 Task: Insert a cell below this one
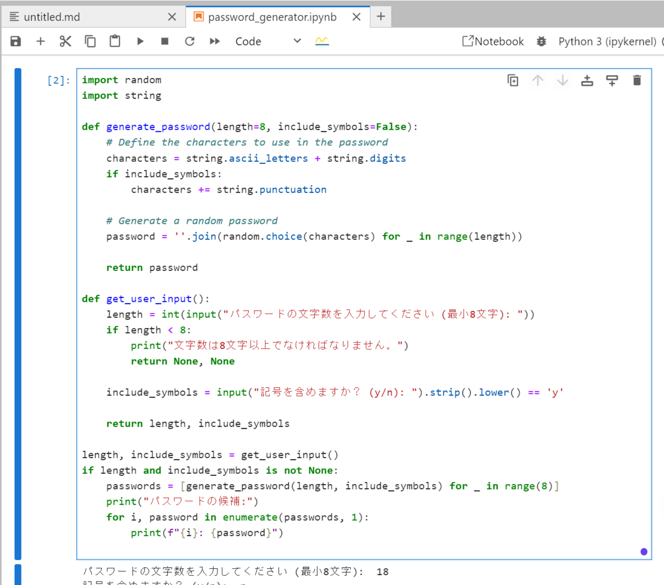point(612,80)
